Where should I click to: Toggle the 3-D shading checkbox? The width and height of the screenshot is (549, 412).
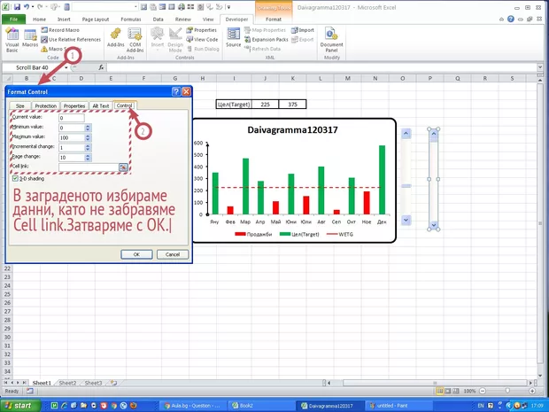click(14, 178)
